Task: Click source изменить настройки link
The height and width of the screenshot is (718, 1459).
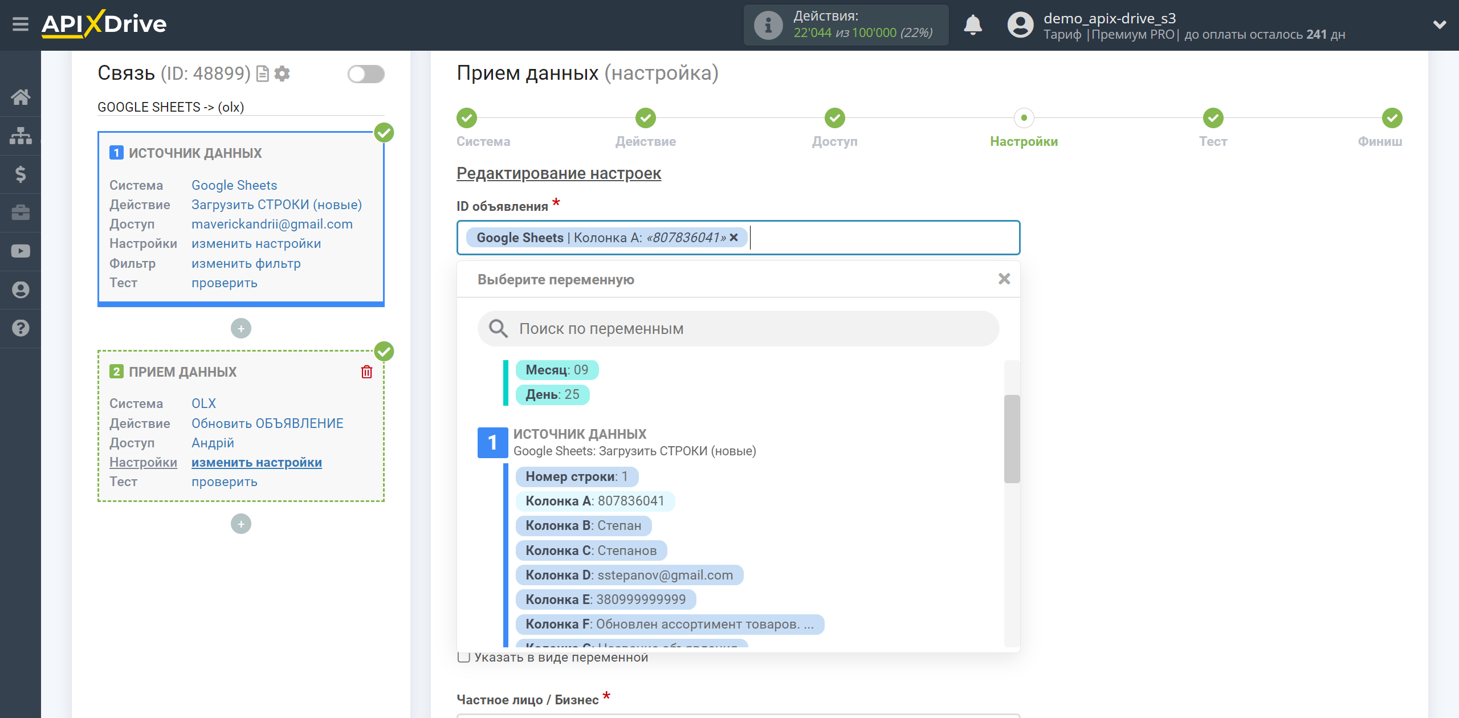Action: [256, 243]
